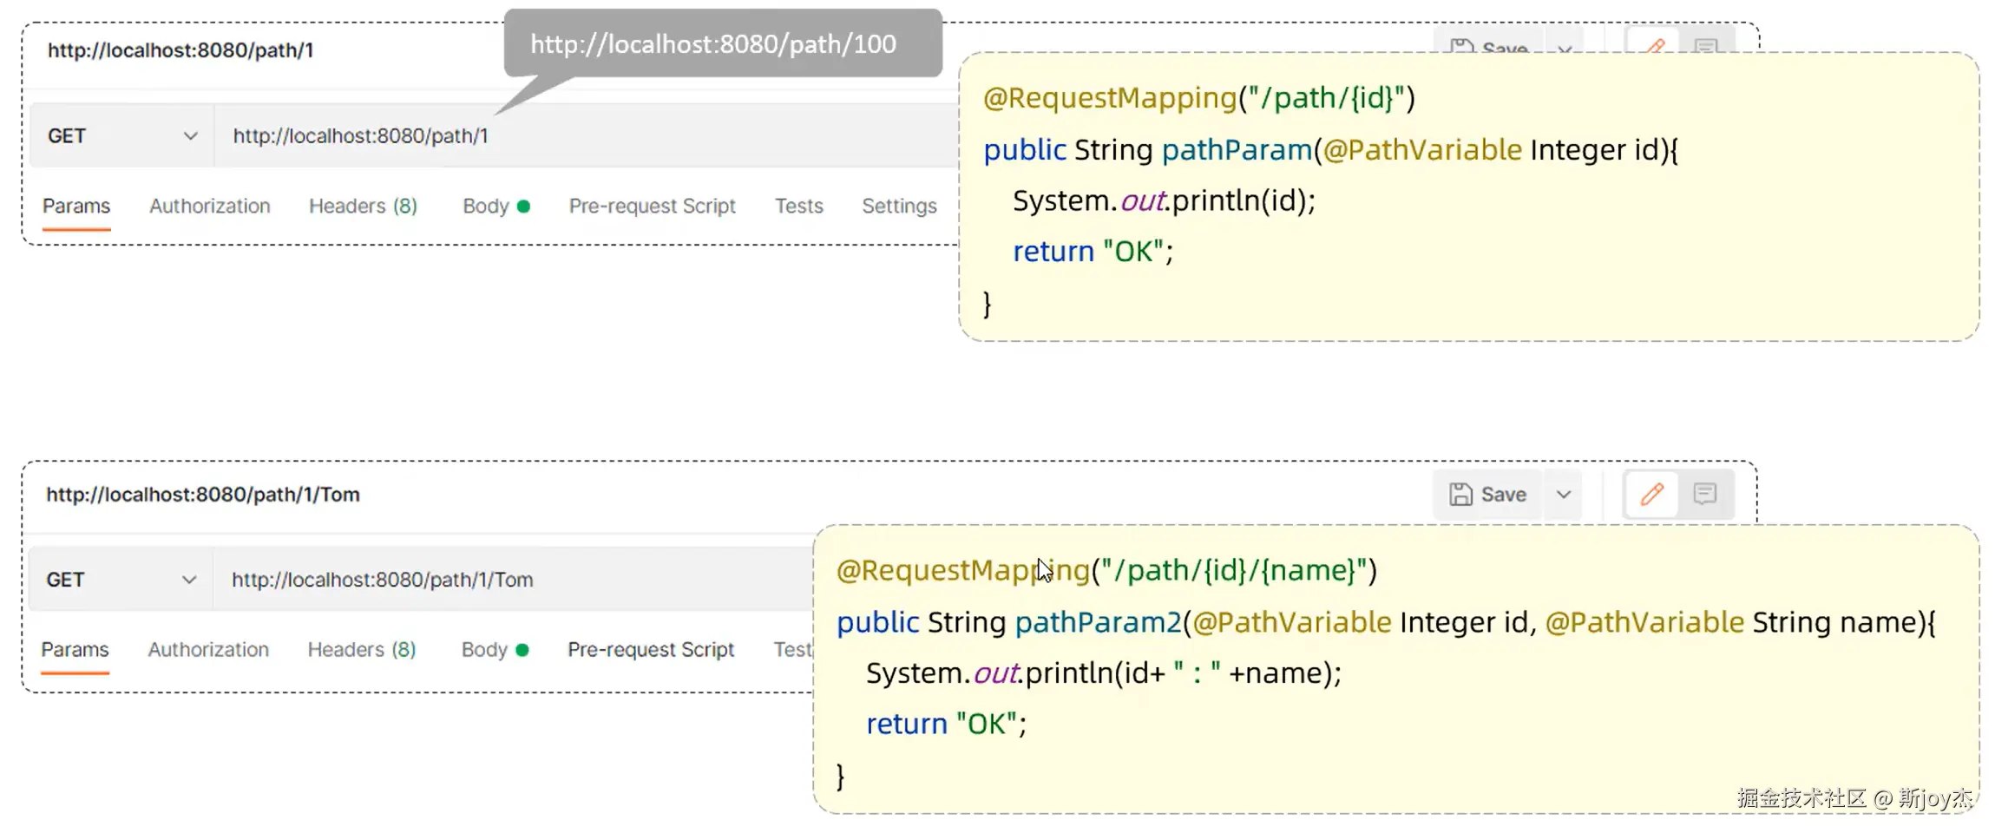1995x833 pixels.
Task: Open the GET method dropdown for path/1/Tom
Action: click(x=121, y=580)
